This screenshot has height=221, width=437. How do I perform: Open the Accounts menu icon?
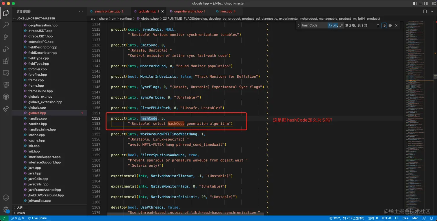(x=6, y=198)
